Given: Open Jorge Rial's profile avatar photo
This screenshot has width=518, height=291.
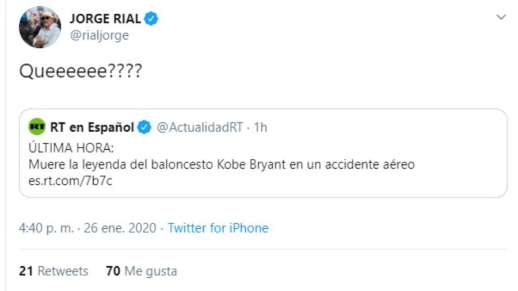Looking at the screenshot, I should [40, 27].
